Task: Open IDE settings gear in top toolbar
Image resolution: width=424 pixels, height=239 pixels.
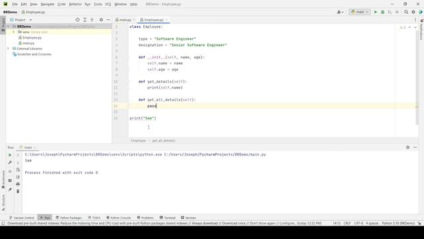Action: 413,12
